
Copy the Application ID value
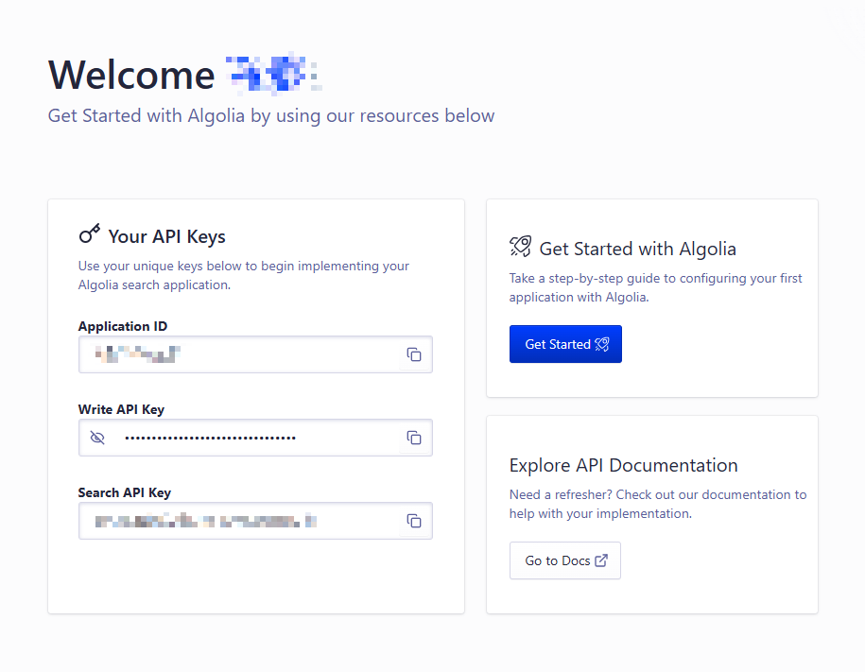click(x=414, y=354)
